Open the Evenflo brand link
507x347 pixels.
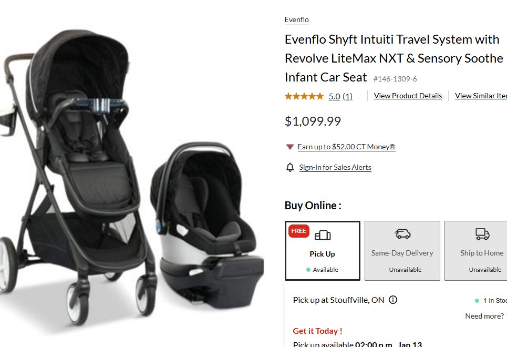296,20
